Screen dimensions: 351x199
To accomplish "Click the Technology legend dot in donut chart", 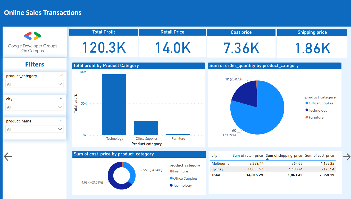I will [x=171, y=185].
